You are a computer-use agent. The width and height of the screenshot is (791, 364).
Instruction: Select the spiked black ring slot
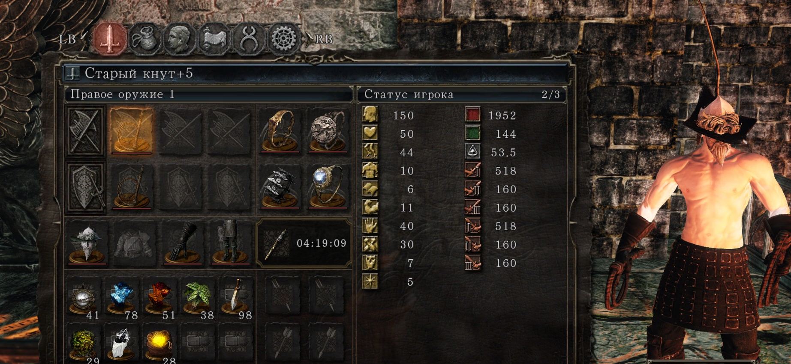click(280, 186)
